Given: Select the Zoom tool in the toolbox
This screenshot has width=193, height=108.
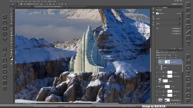Looking at the screenshot, I should pos(11,54).
